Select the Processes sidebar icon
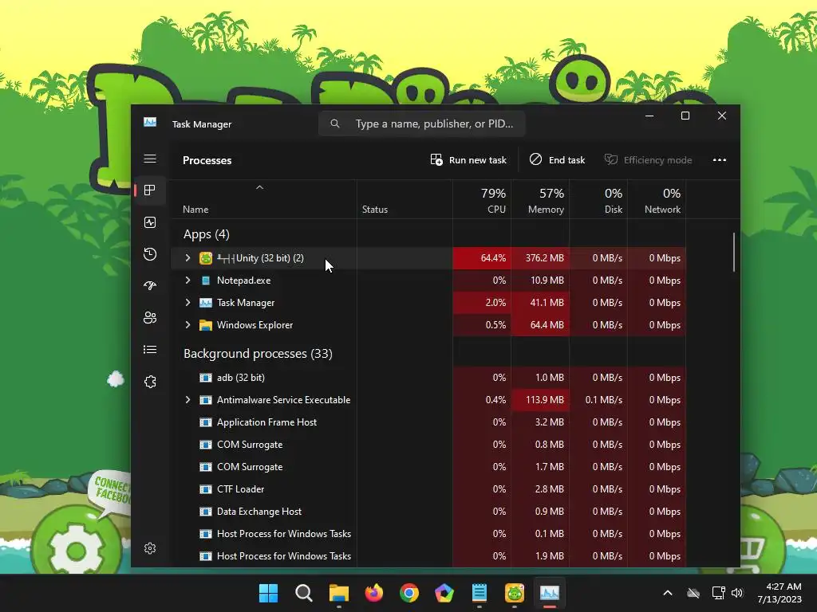817x612 pixels. (x=150, y=190)
